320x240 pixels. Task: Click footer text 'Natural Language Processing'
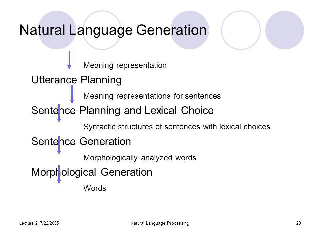[x=160, y=223]
